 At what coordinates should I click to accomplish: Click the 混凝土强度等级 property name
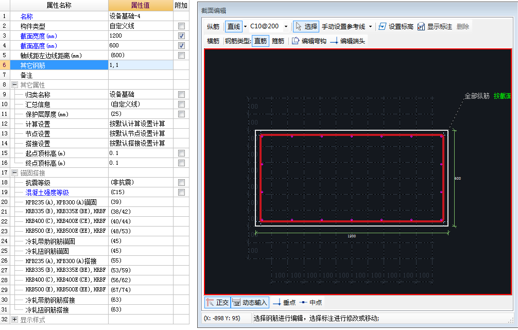pos(47,192)
